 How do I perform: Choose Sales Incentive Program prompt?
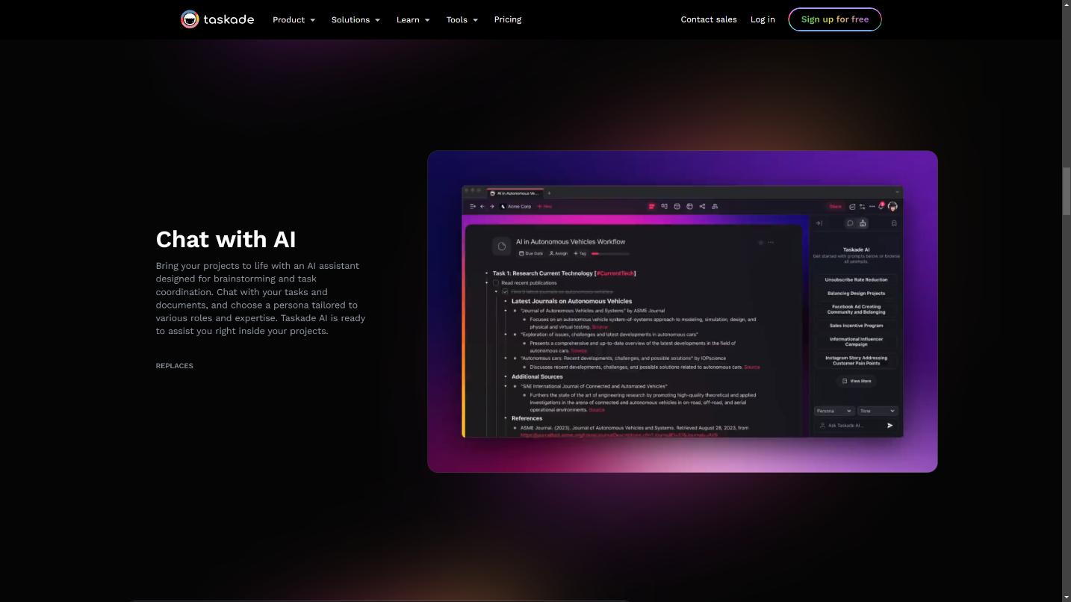pos(856,326)
